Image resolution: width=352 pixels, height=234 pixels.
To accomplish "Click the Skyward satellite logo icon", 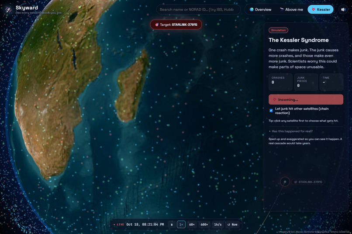I will click(x=8, y=10).
